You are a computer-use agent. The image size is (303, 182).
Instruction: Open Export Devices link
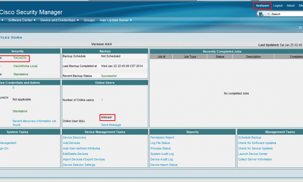[x=95, y=159]
